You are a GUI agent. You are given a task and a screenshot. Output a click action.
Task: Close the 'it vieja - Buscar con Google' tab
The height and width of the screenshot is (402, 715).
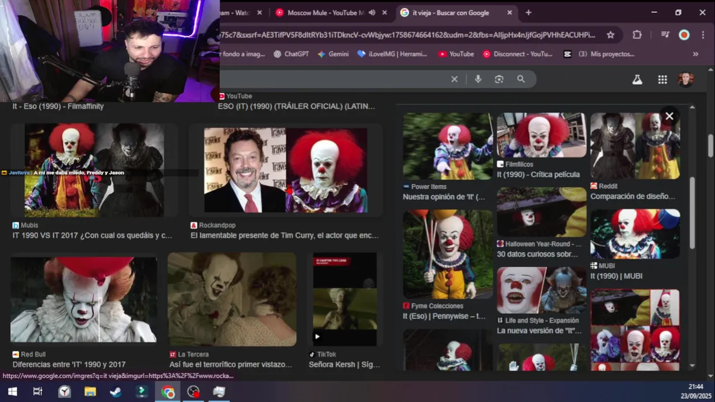pos(509,12)
